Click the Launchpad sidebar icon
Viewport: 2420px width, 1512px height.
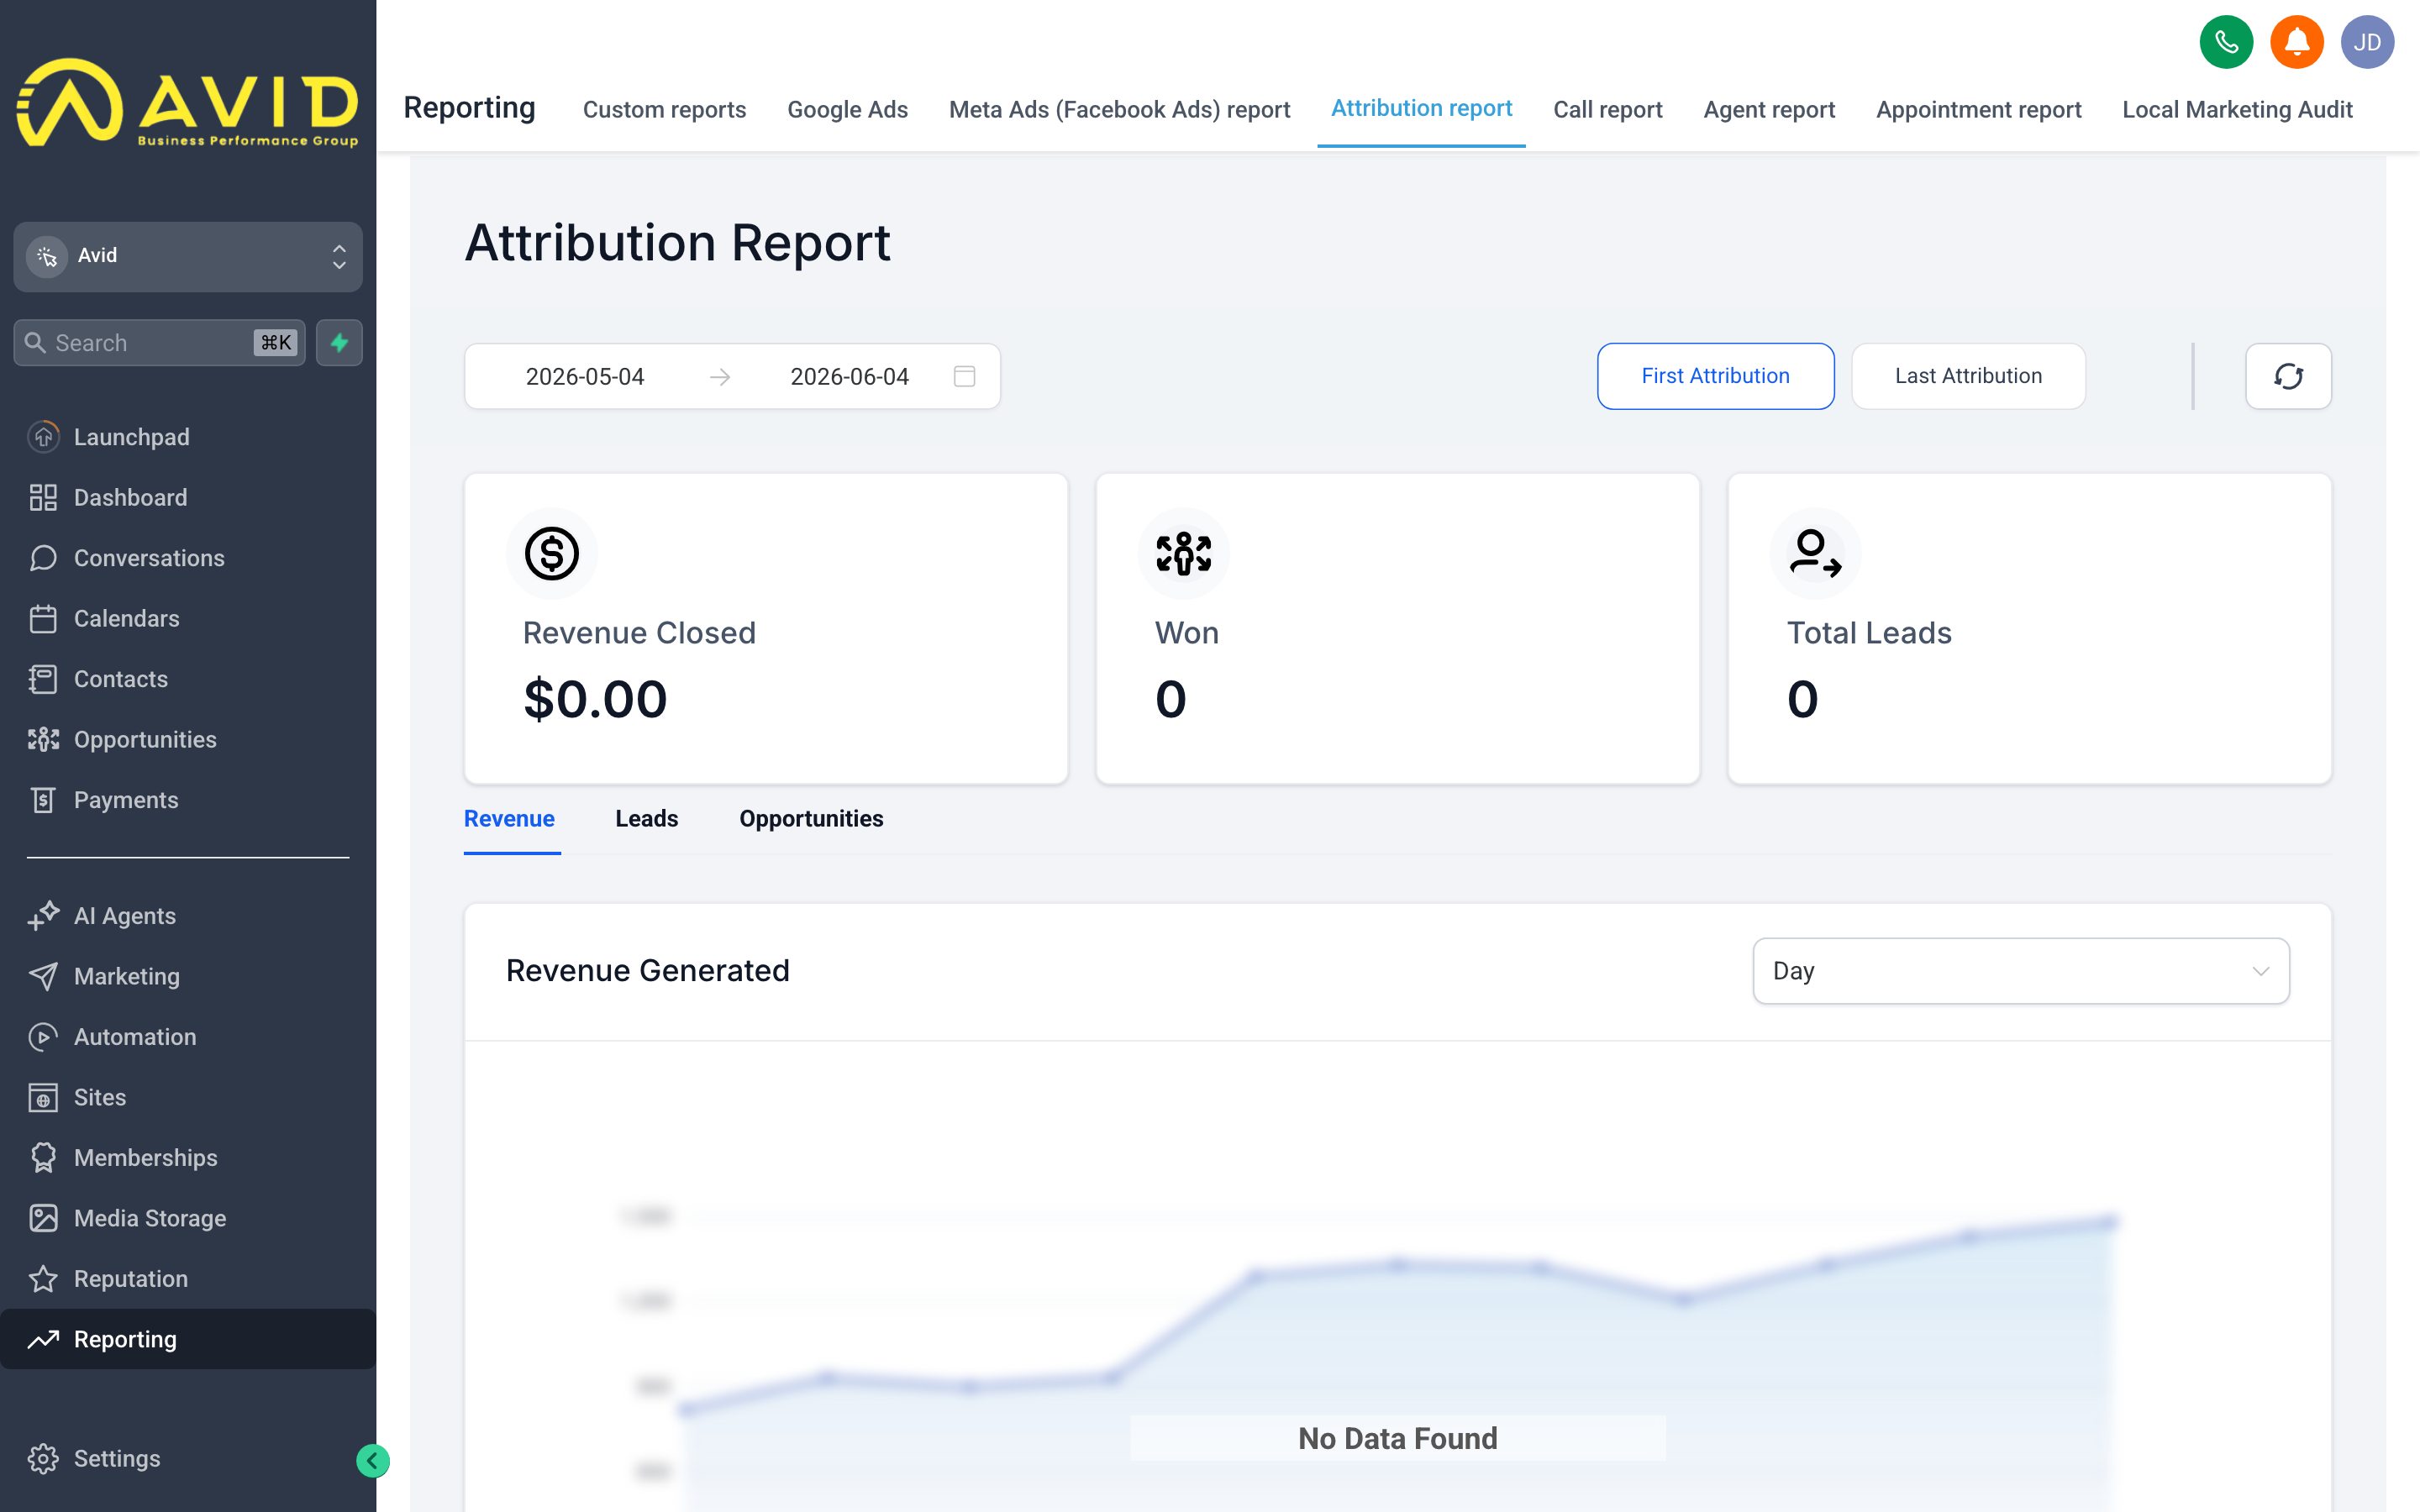coord(43,437)
